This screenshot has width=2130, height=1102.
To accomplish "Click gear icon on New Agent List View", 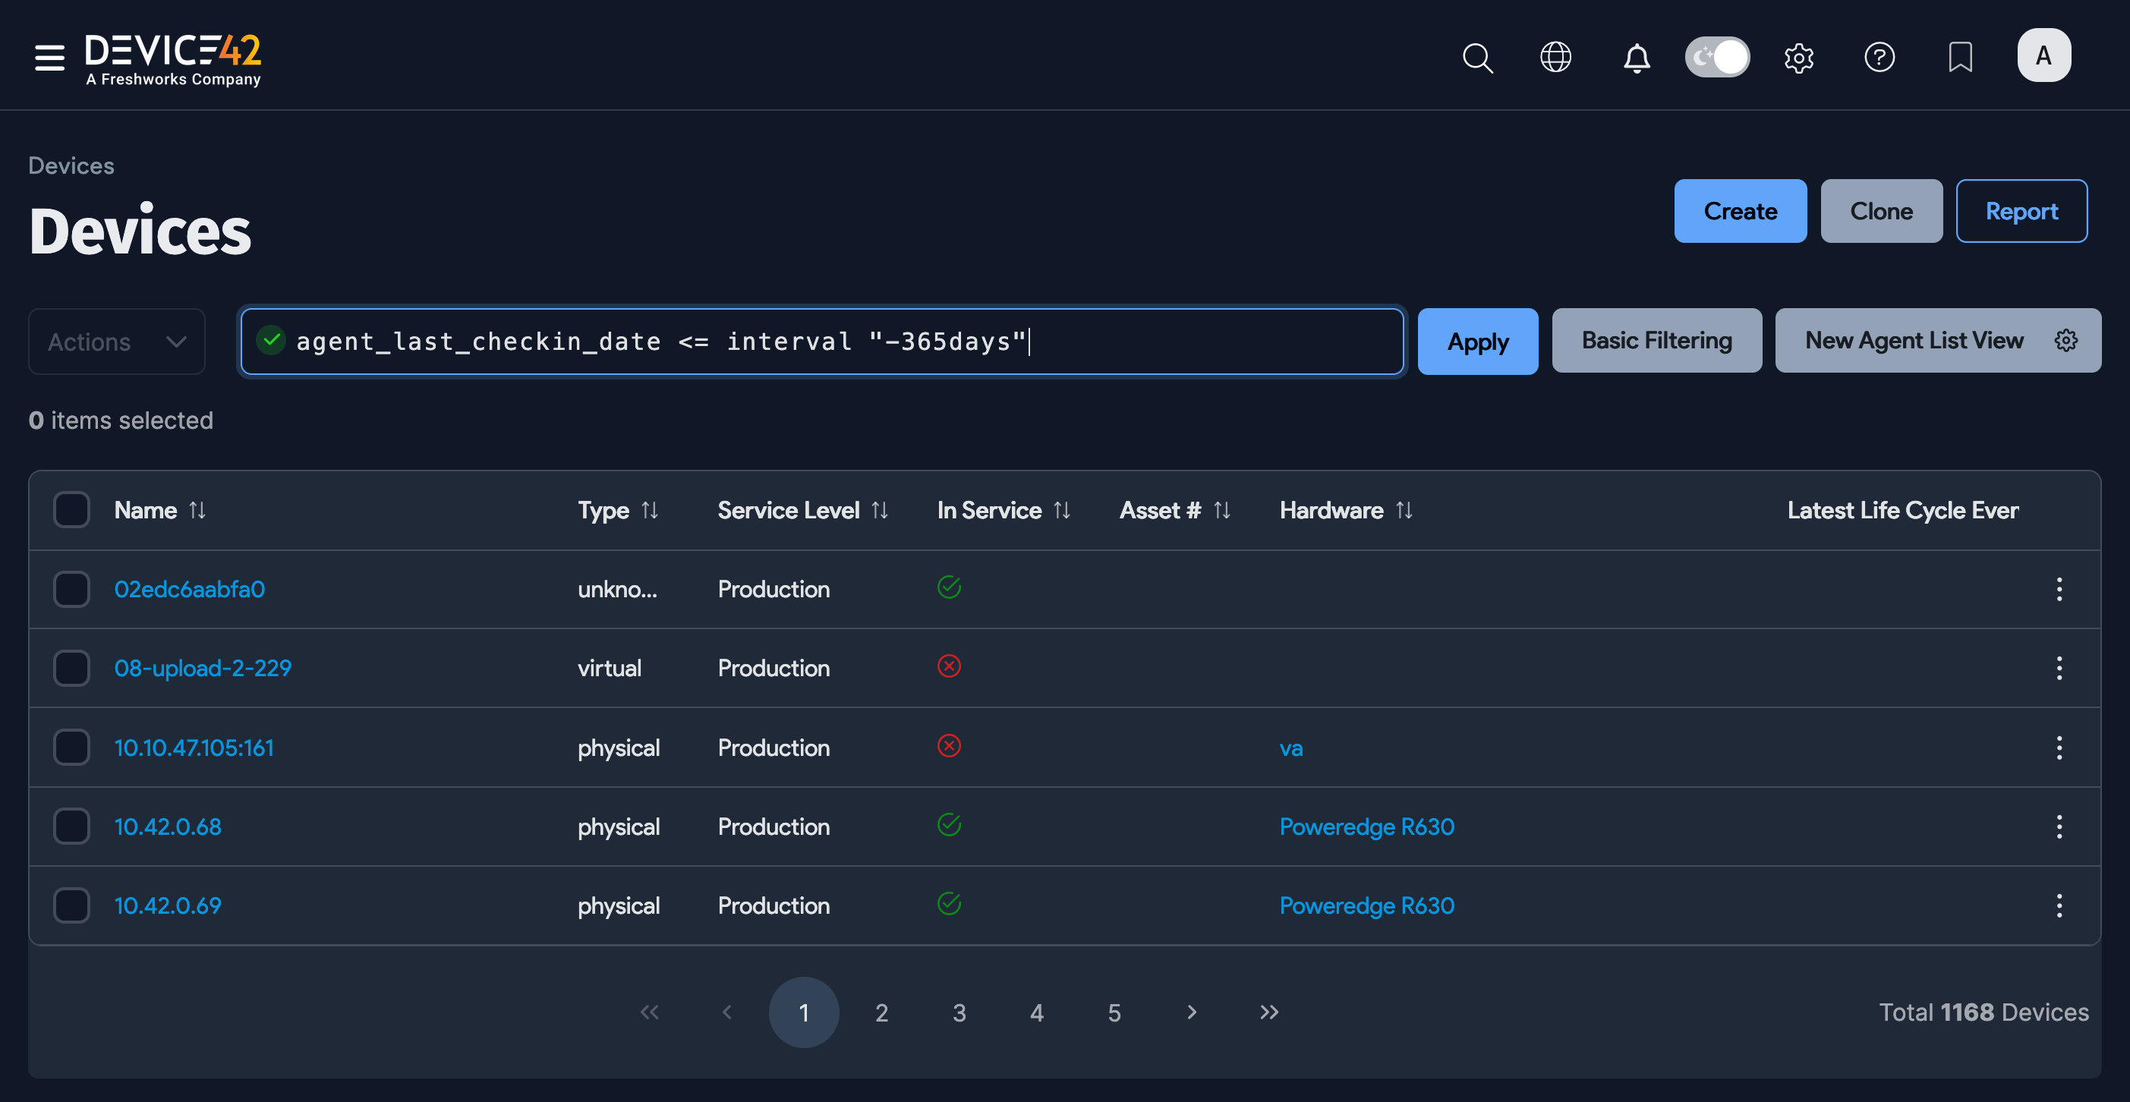I will coord(2065,341).
